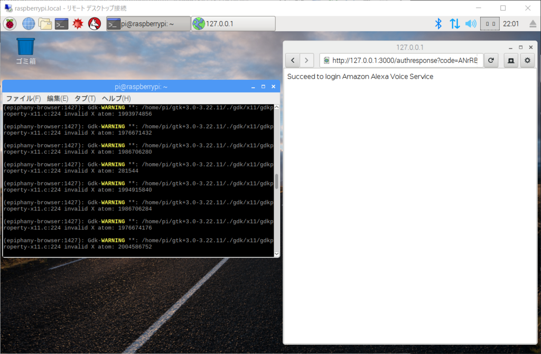Viewport: 541px width, 354px height.
Task: Open the Wolfram wolf icon
Action: pyautogui.click(x=95, y=24)
